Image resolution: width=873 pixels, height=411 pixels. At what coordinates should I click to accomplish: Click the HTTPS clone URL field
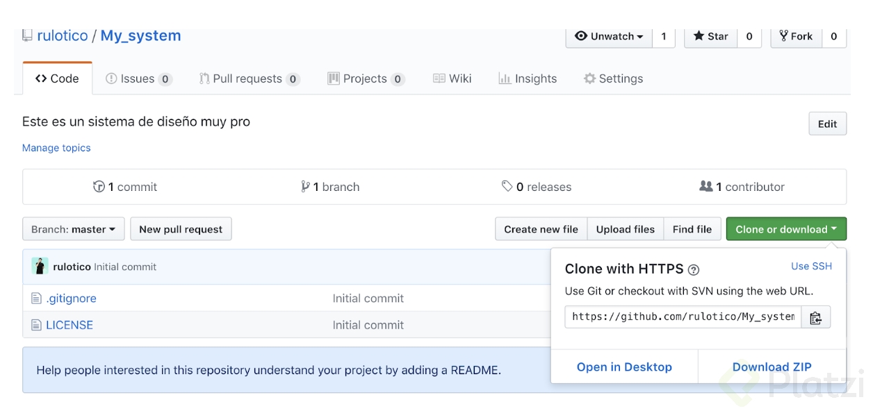(x=683, y=317)
